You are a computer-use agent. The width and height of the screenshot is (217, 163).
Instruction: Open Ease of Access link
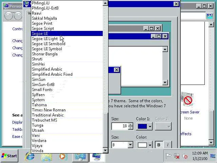pyautogui.click(x=17, y=137)
